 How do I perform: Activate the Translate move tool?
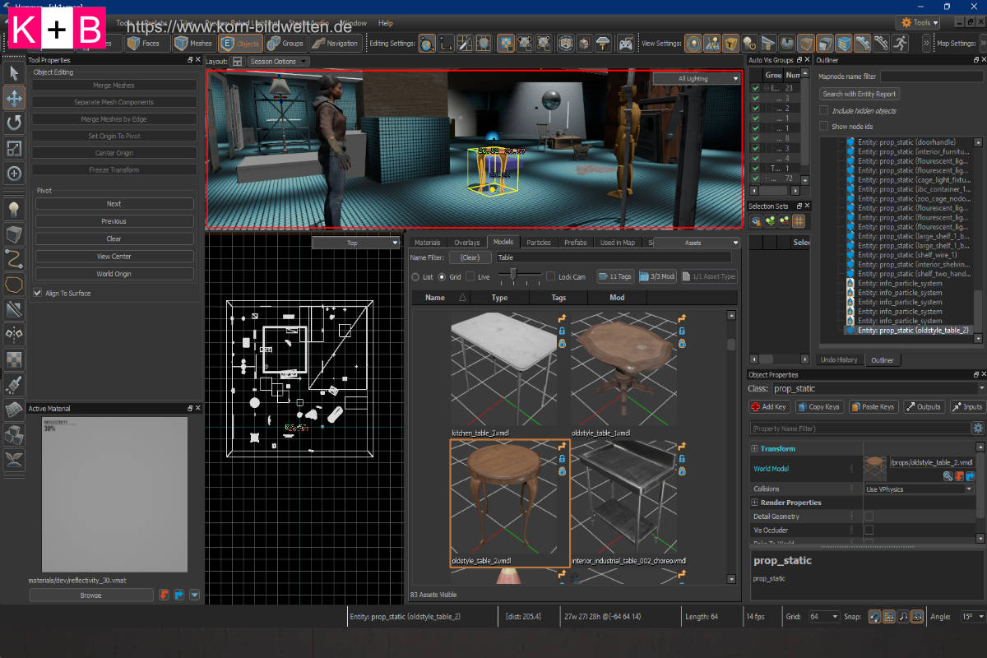(x=15, y=99)
